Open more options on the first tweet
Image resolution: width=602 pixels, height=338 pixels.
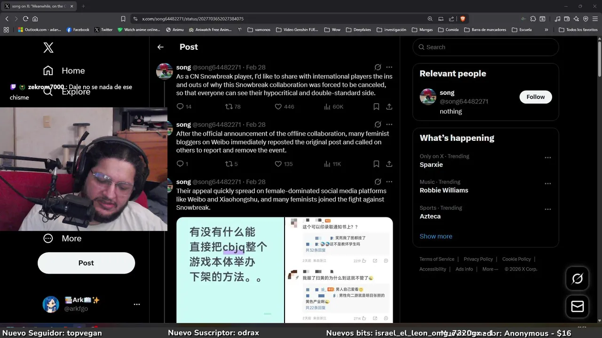pos(389,67)
